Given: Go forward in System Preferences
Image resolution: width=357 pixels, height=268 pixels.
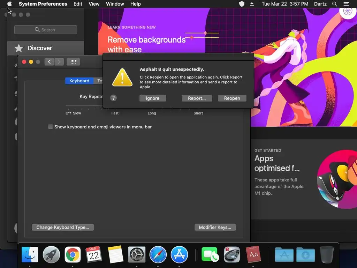Looking at the screenshot, I should point(59,62).
